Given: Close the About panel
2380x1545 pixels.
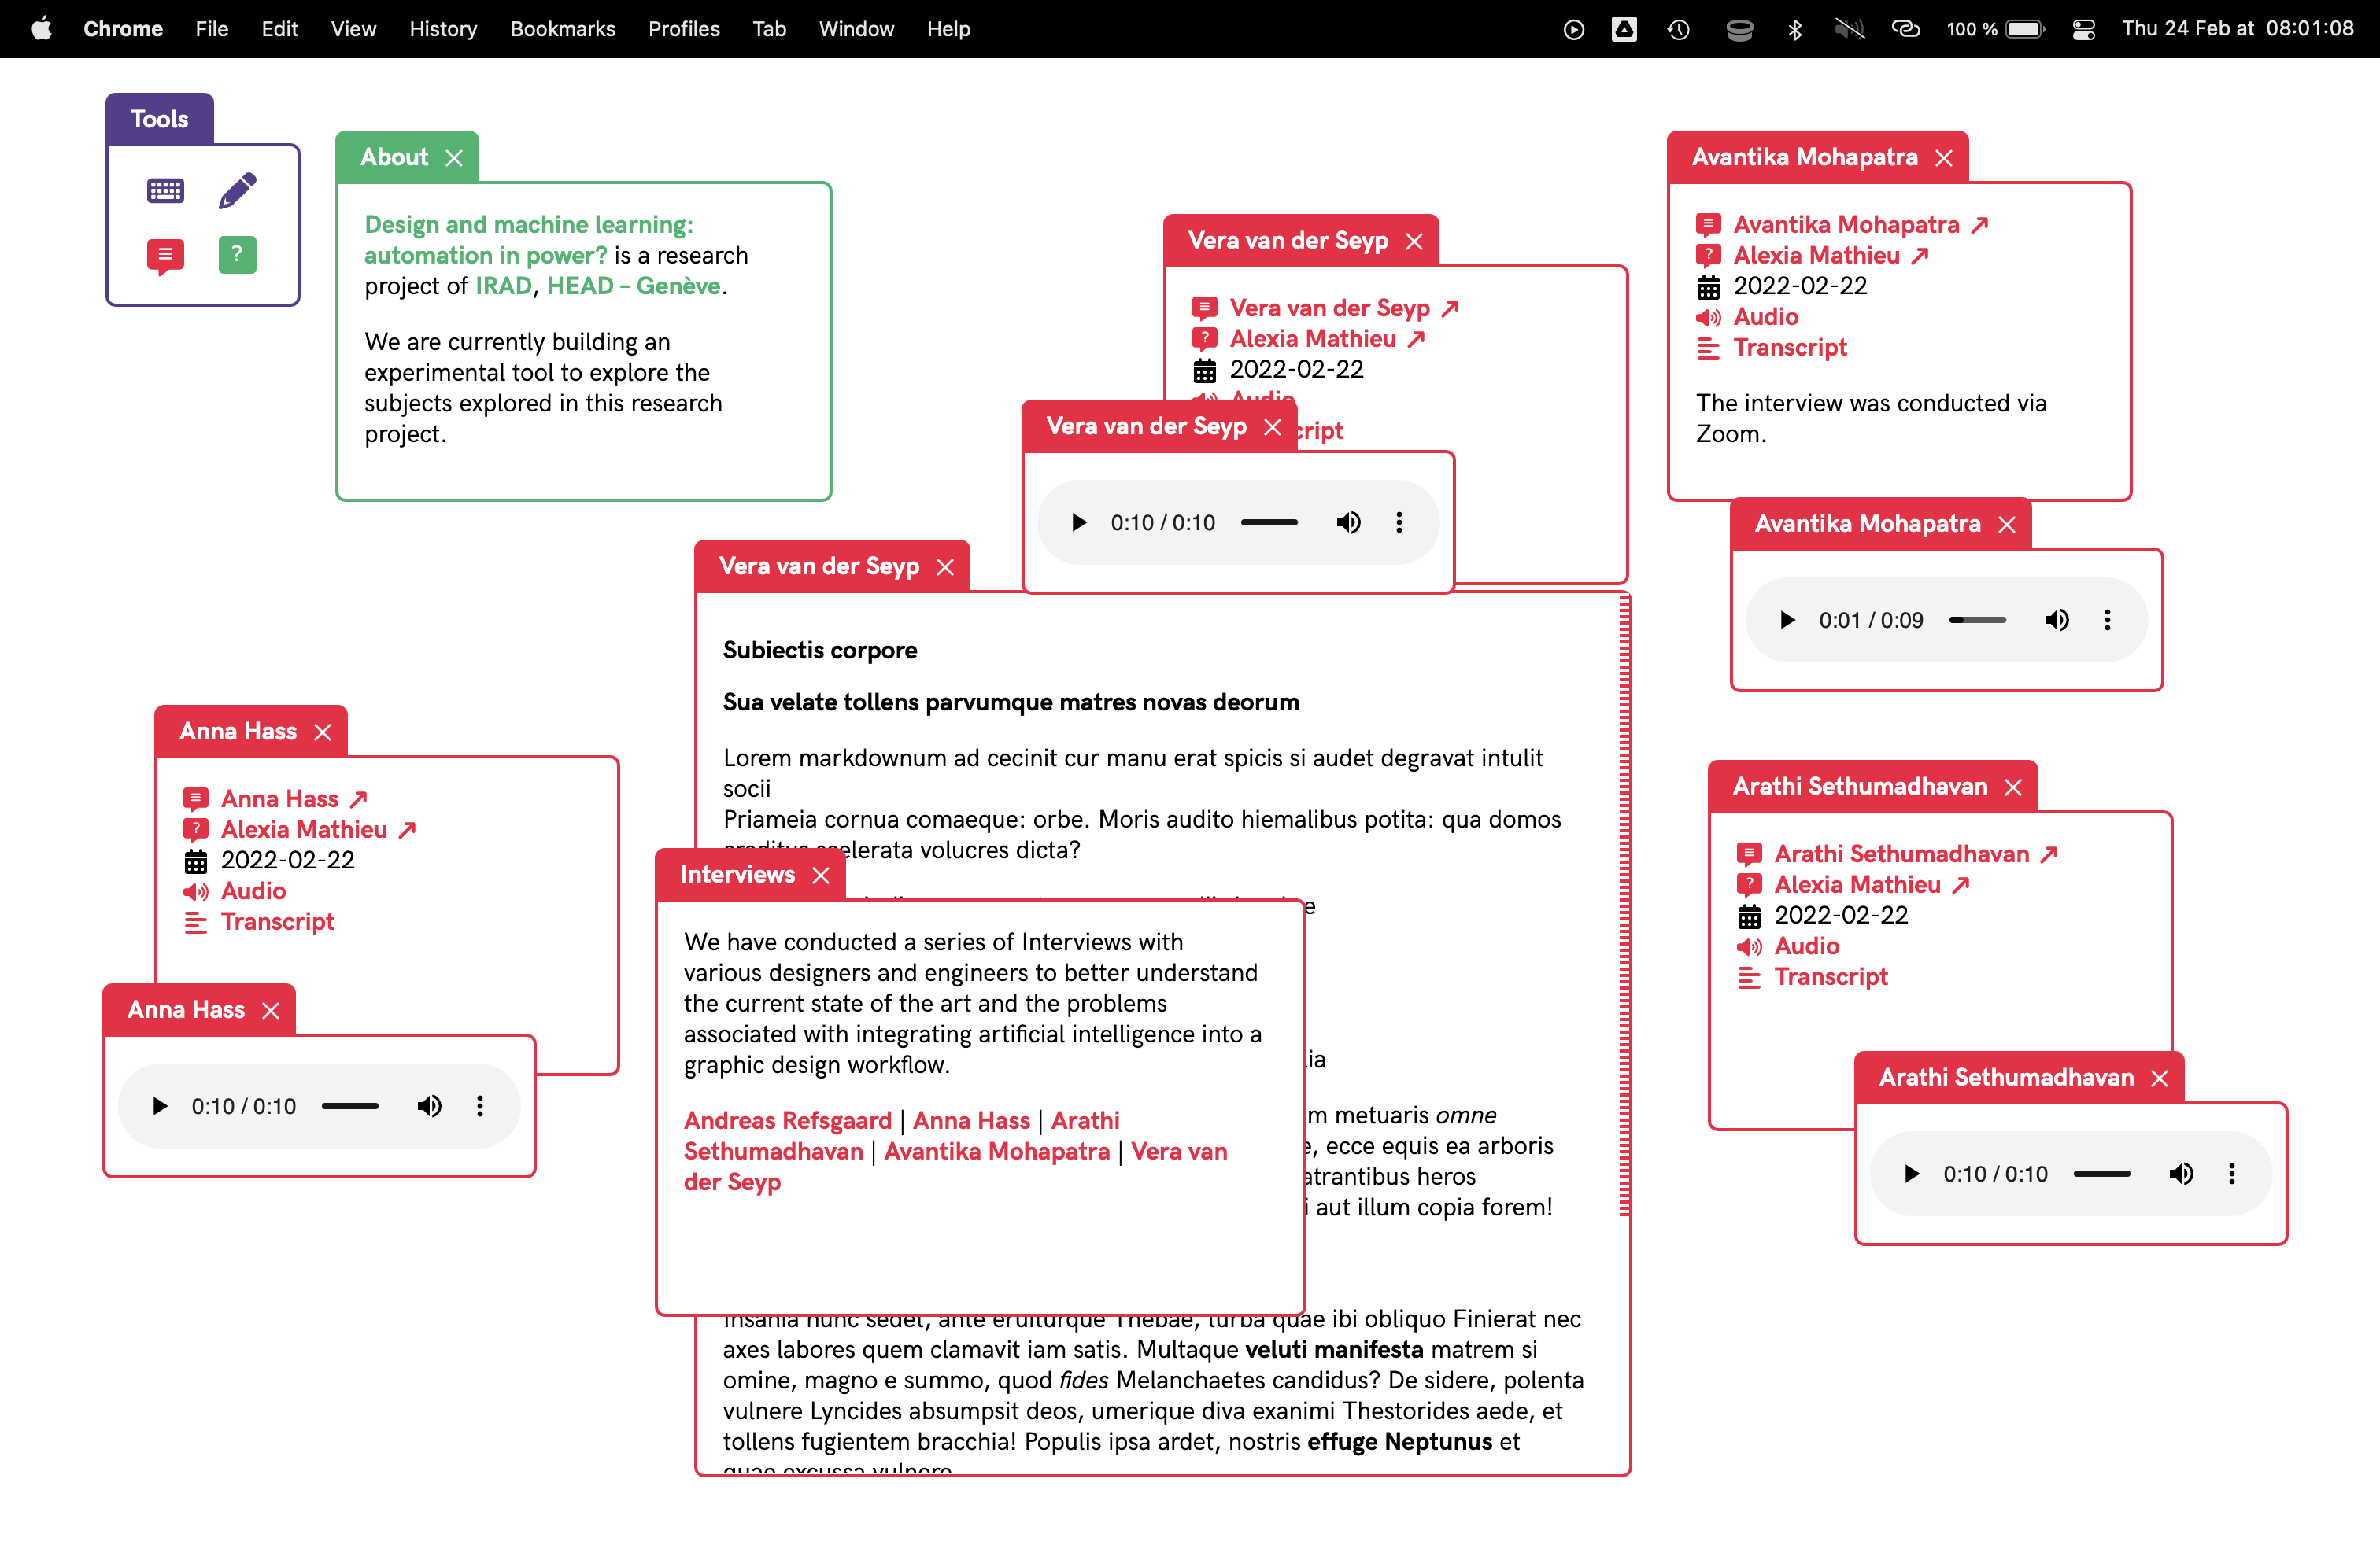Looking at the screenshot, I should point(454,158).
